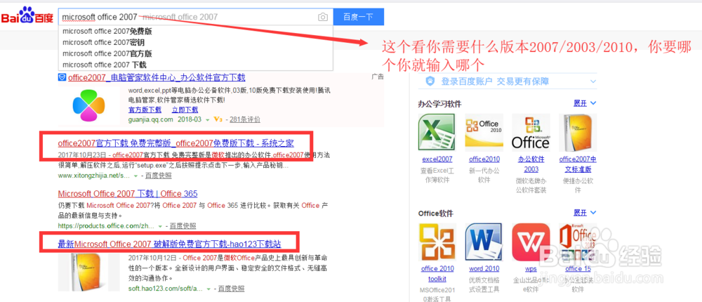Open the office2007中文标准版 text link
Screen dimensions: 702x302
pos(578,164)
